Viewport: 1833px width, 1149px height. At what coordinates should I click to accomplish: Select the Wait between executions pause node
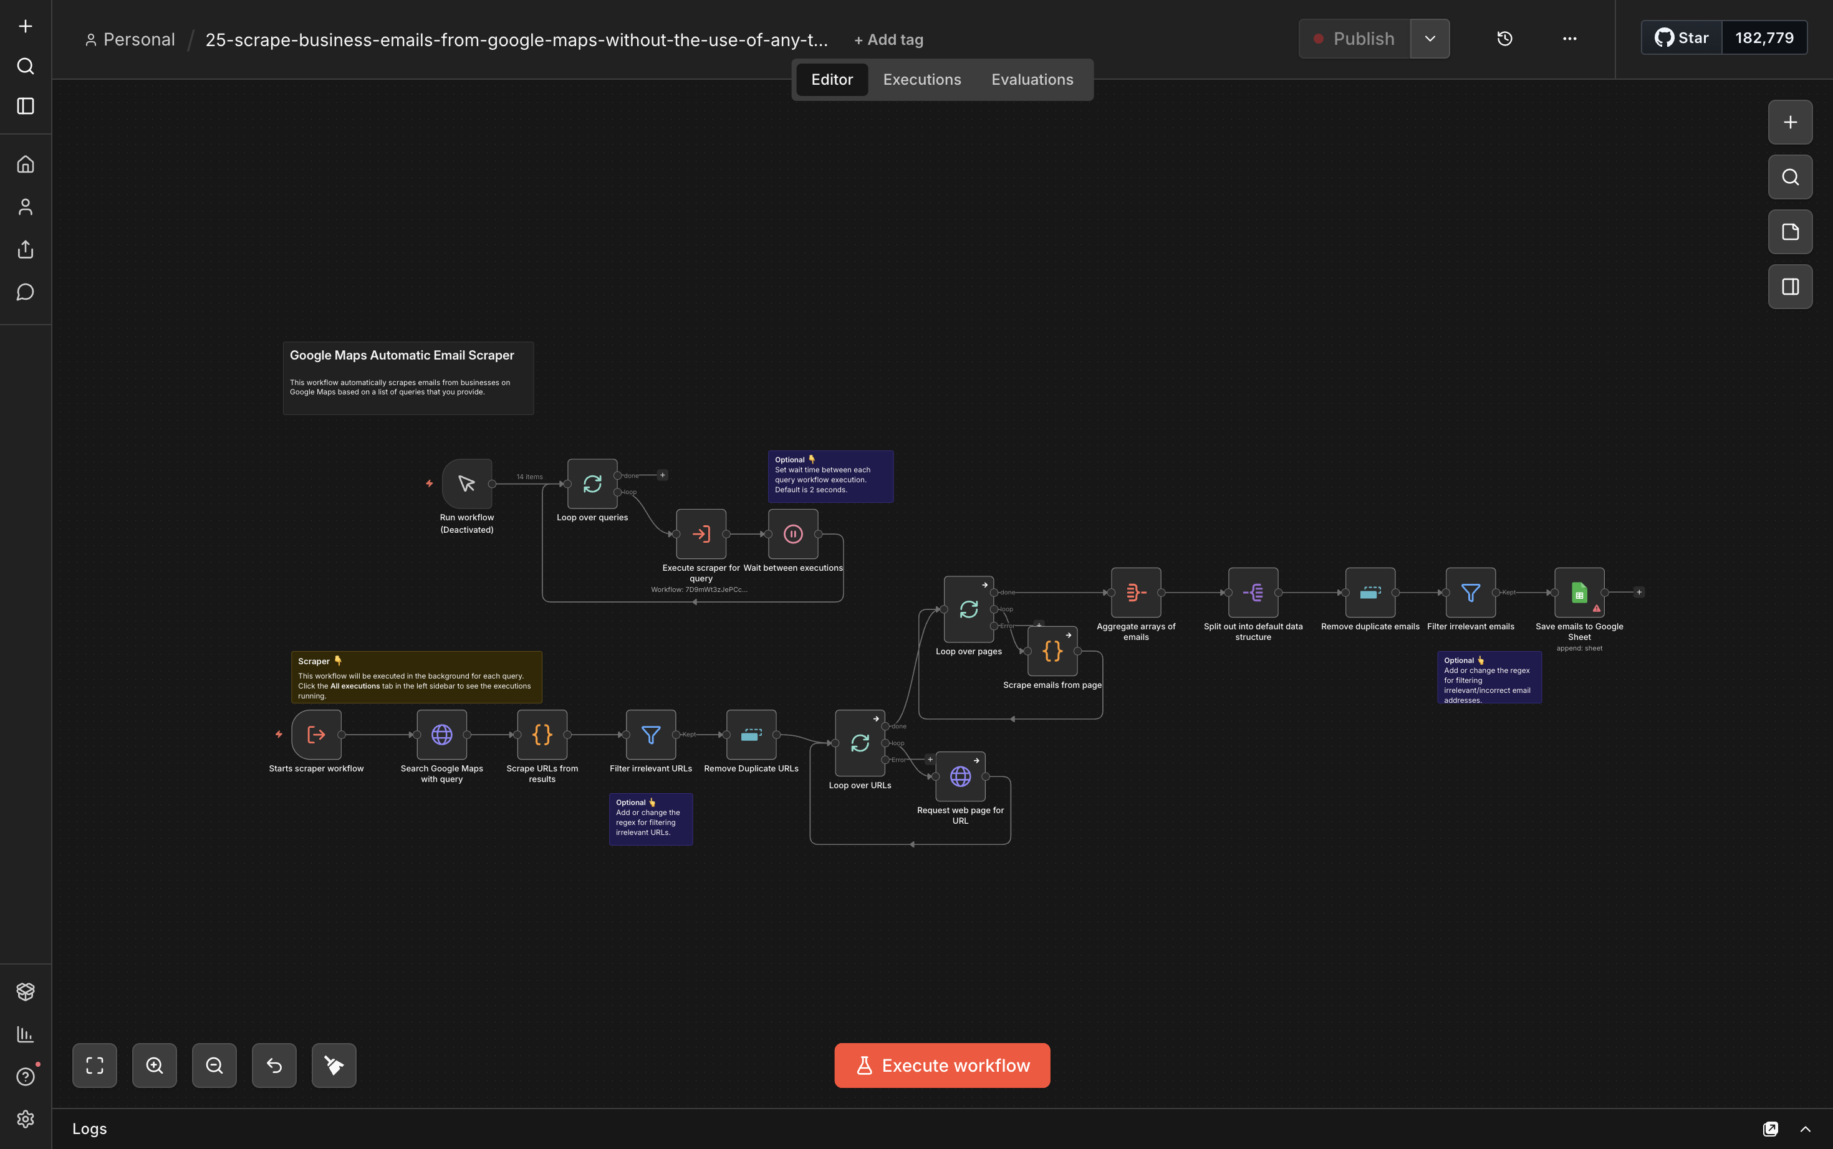coord(793,534)
